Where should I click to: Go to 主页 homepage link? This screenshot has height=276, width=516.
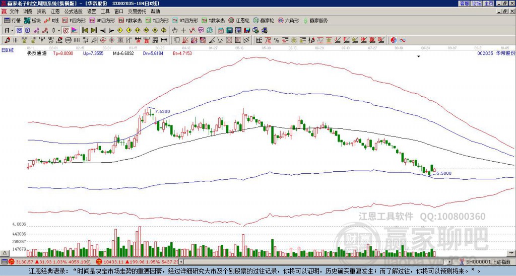tap(489, 4)
